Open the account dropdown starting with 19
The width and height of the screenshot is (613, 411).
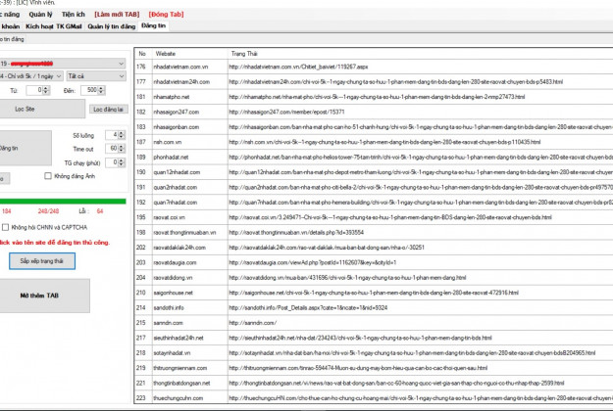click(x=63, y=64)
